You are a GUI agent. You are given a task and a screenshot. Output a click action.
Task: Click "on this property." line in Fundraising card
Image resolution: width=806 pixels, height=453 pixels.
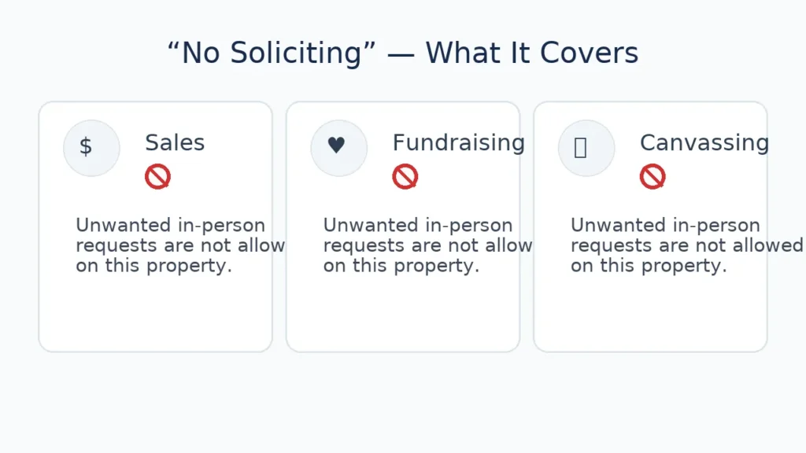coord(401,266)
